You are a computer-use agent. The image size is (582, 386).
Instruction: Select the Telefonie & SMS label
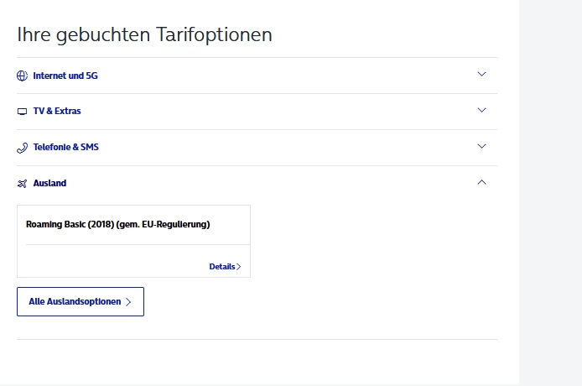pyautogui.click(x=66, y=148)
